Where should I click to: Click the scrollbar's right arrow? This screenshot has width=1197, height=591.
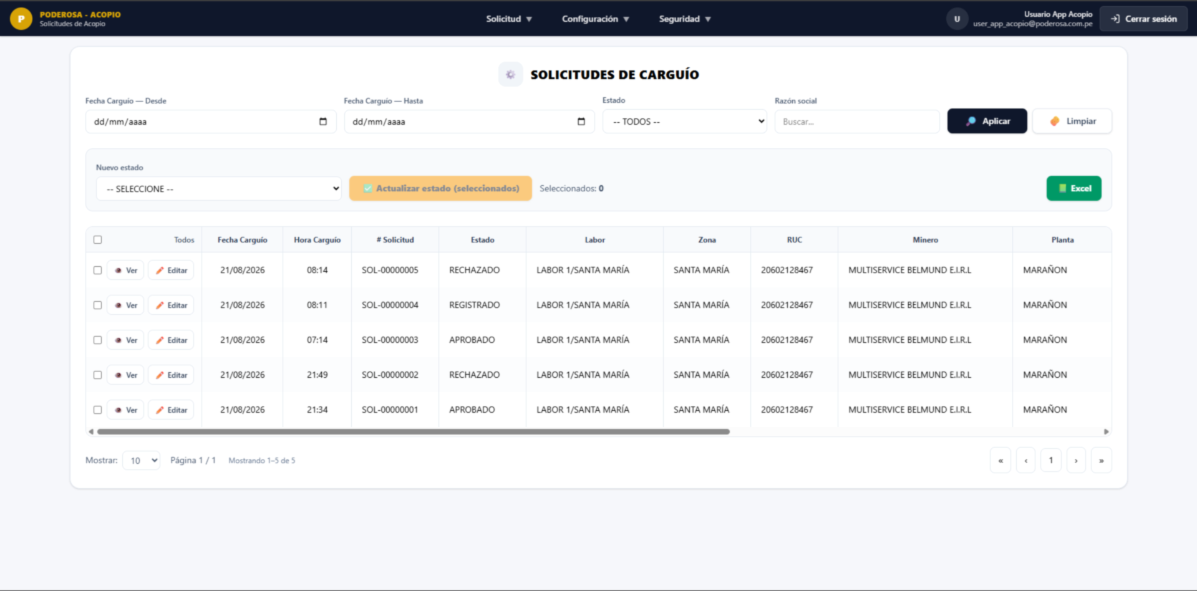click(x=1107, y=431)
